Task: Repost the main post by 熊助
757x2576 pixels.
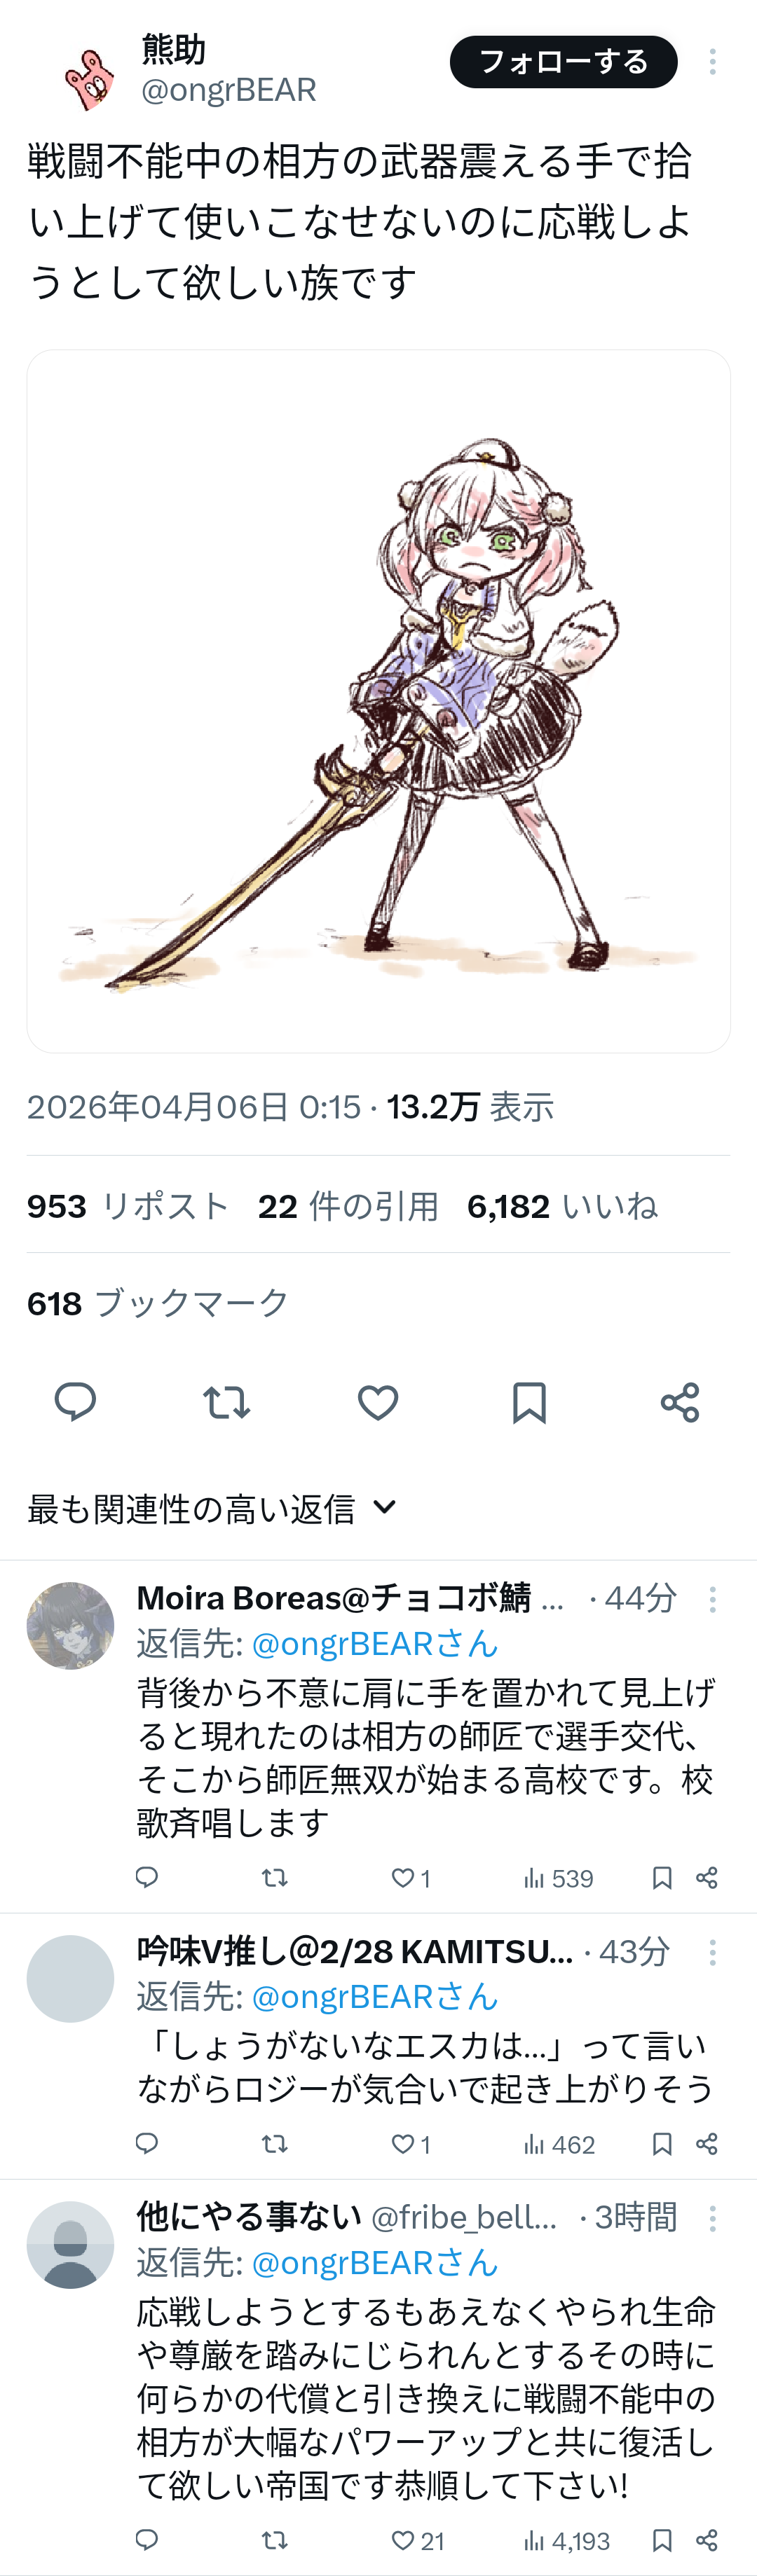Action: 226,1402
